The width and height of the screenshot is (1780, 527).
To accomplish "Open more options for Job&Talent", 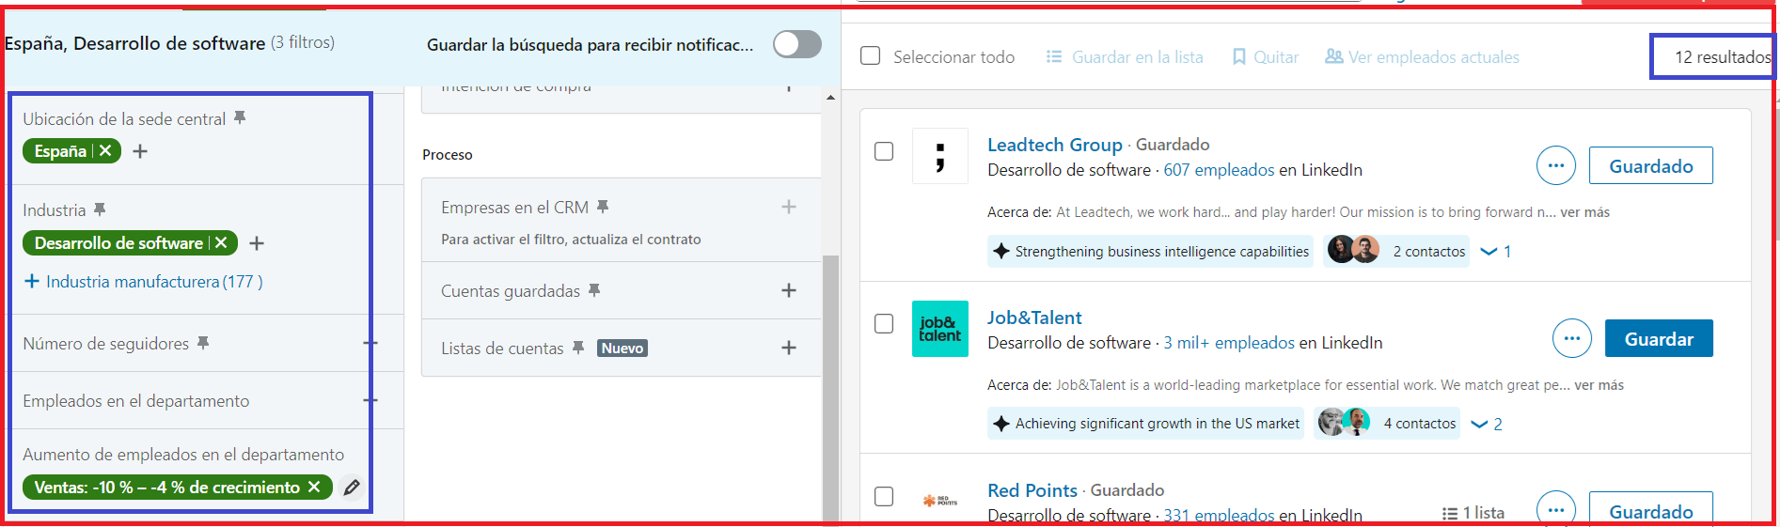I will 1572,338.
